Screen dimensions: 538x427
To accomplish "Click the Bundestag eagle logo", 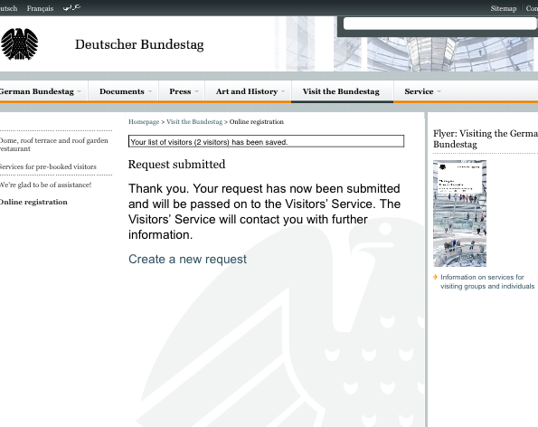I will click(x=19, y=44).
